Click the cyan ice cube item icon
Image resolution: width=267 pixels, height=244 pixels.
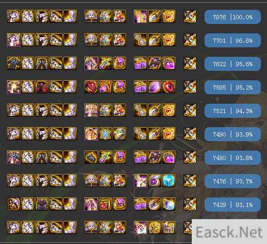point(169,181)
